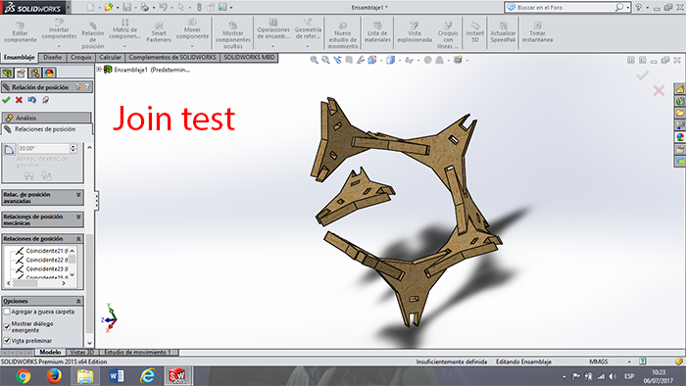The width and height of the screenshot is (686, 386).
Task: Switch to Modelo bottom tab
Action: tap(50, 352)
